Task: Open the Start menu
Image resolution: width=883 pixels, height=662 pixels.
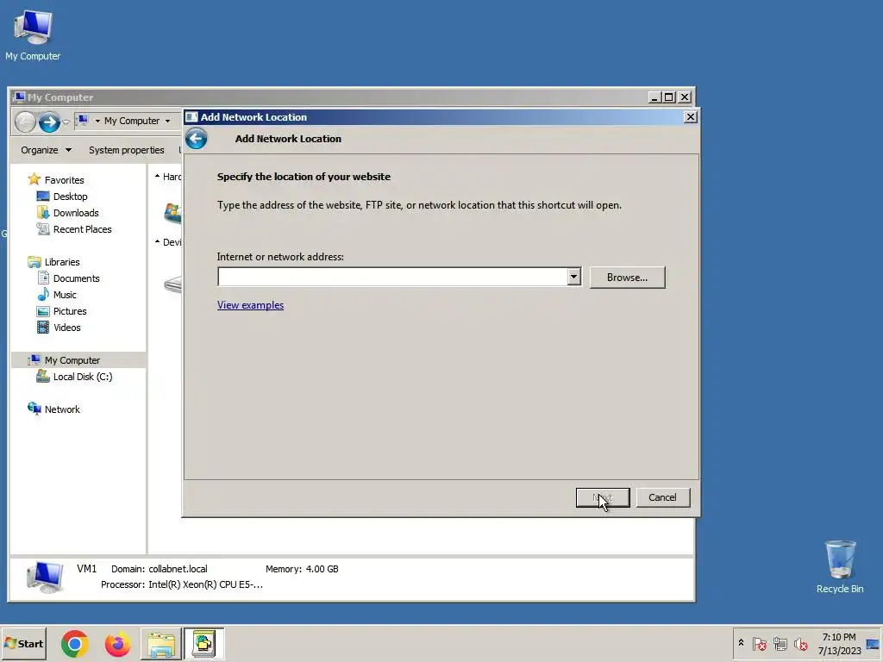Action: 23,644
